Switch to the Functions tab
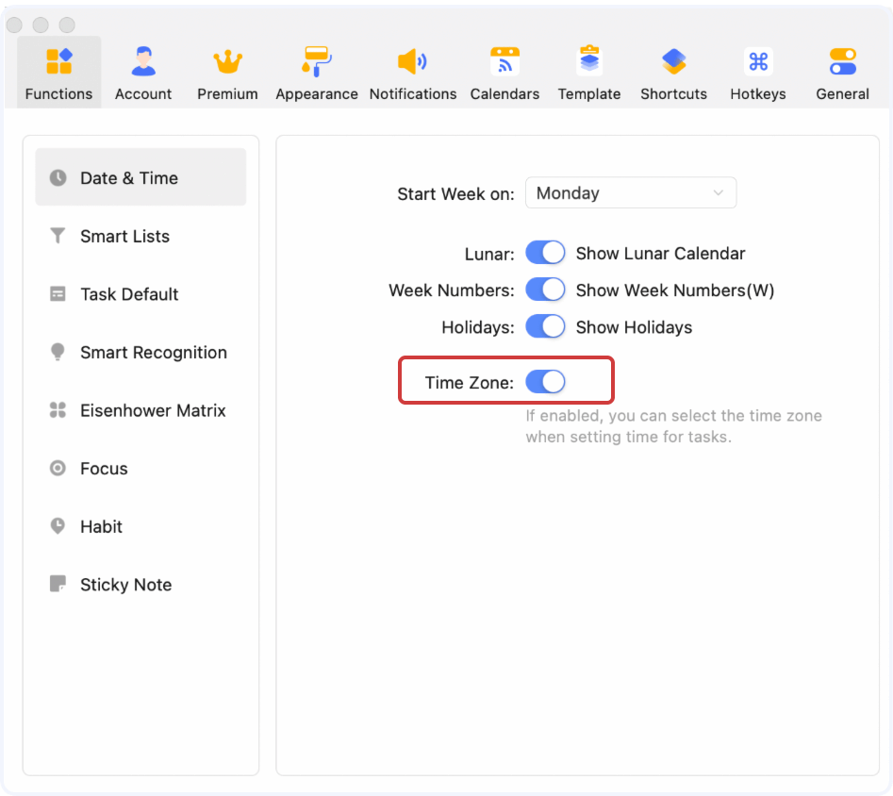Image resolution: width=893 pixels, height=796 pixels. pyautogui.click(x=58, y=73)
